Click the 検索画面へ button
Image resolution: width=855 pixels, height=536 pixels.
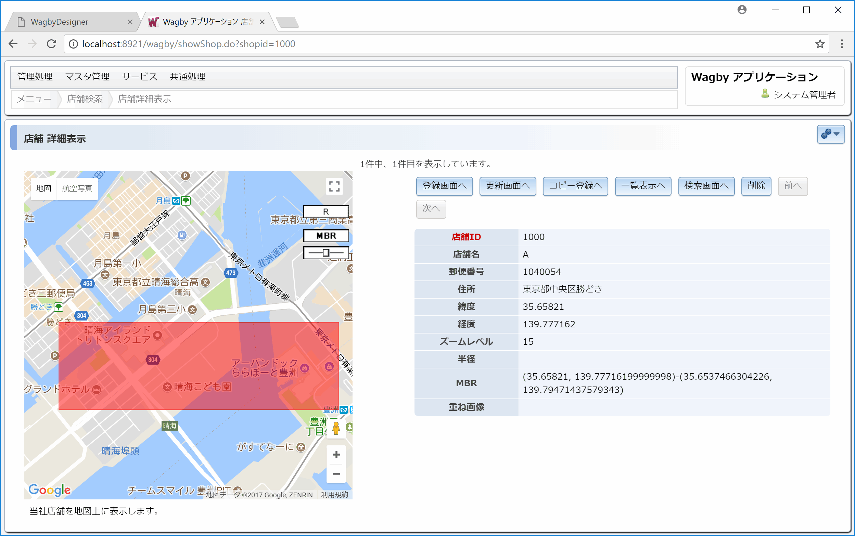tap(706, 186)
